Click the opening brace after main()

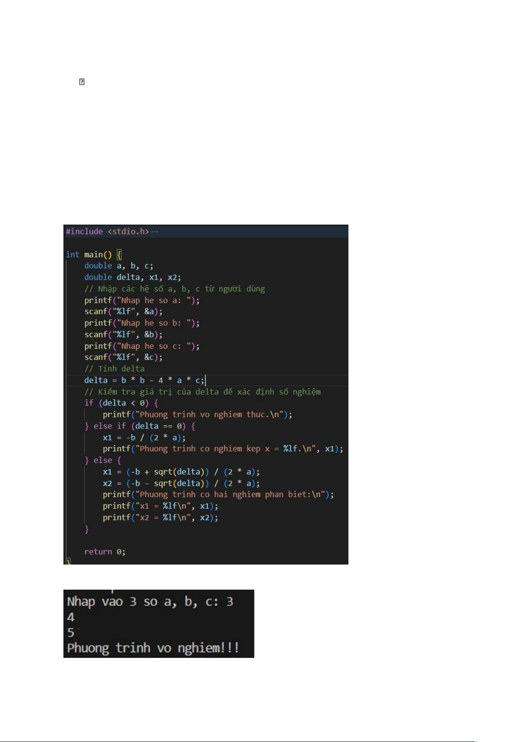119,255
